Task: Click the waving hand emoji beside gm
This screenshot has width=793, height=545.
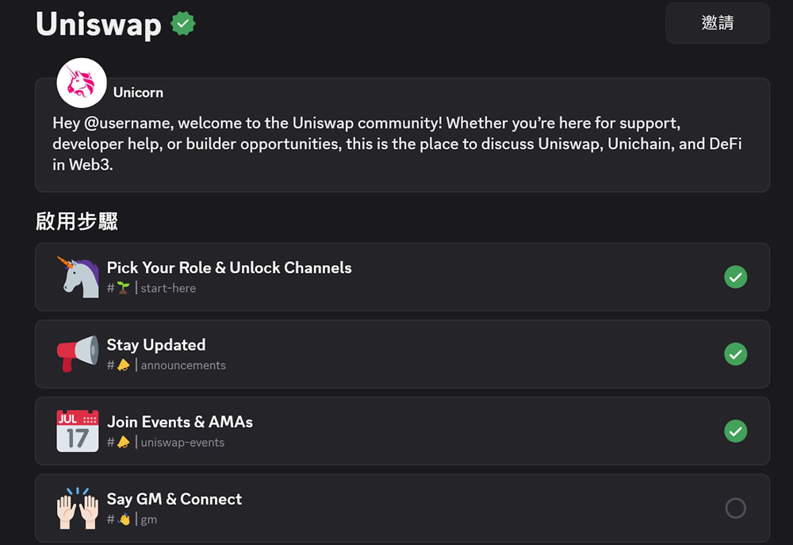Action: 124,520
